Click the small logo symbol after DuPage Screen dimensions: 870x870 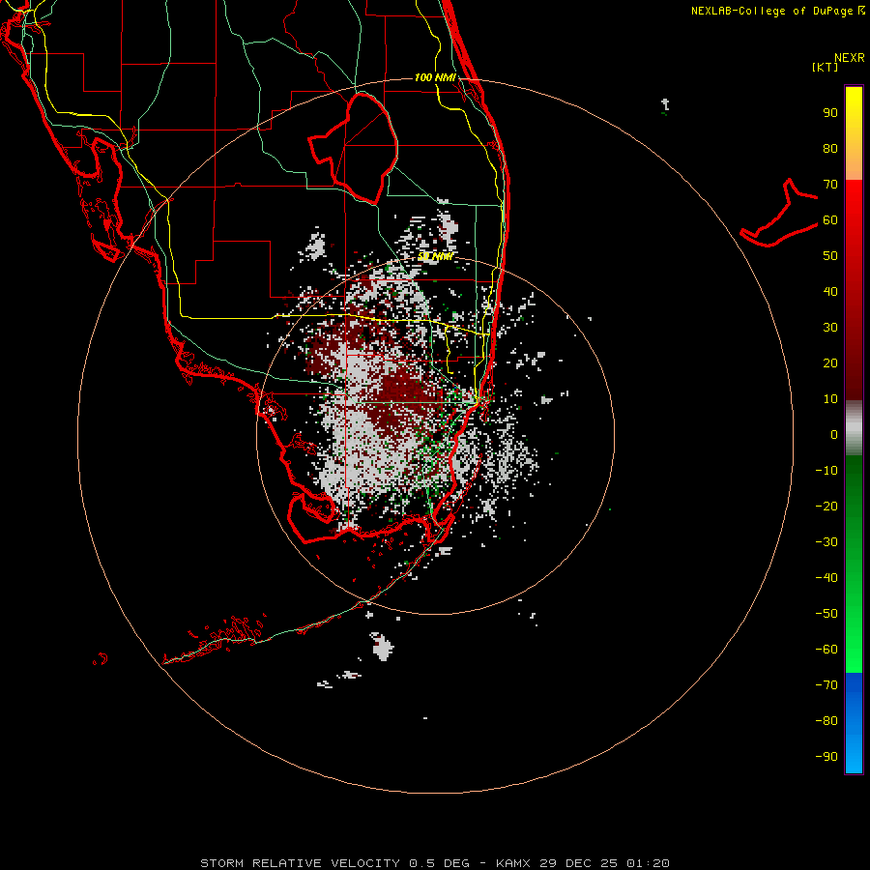coord(861,11)
